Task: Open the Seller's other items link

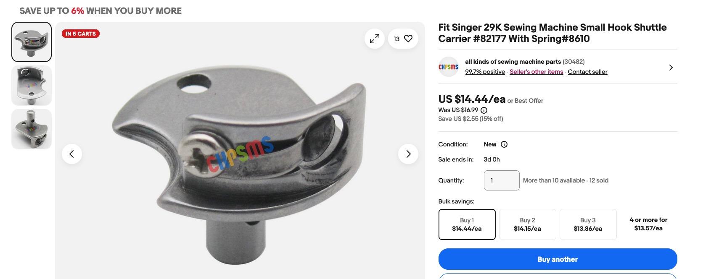Action: pyautogui.click(x=536, y=72)
